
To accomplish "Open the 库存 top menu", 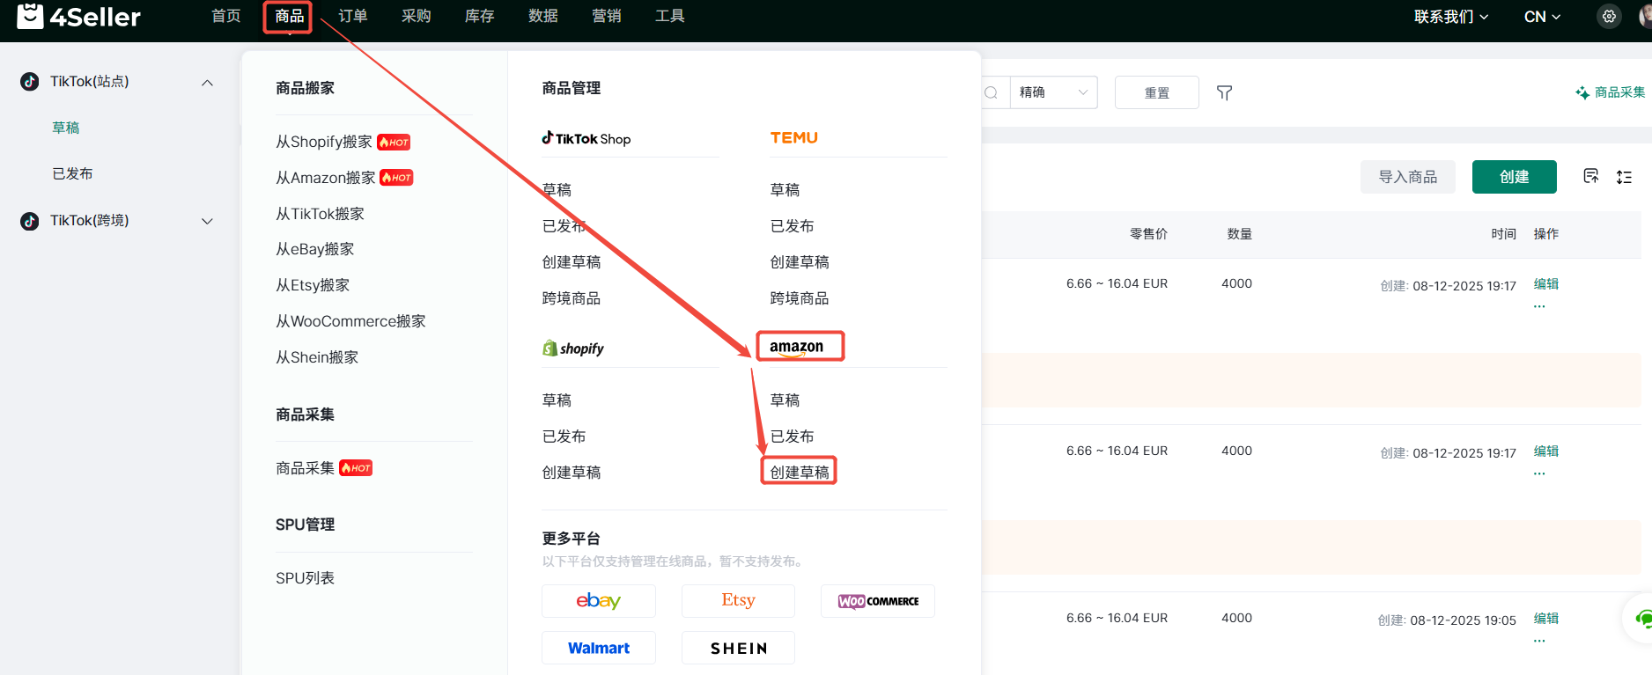I will 480,16.
